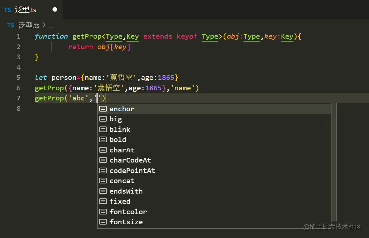Image resolution: width=369 pixels, height=238 pixels.
Task: Click the getProp function name on line 1
Action: (87, 36)
